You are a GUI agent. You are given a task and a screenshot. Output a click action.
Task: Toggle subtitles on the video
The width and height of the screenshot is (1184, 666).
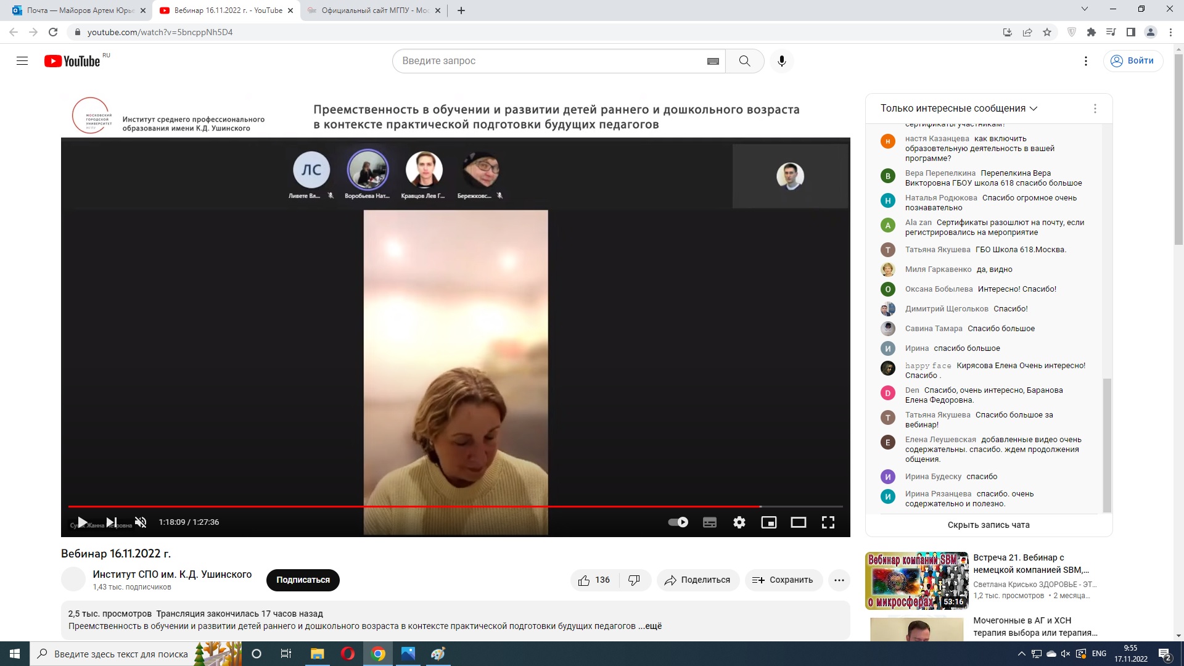coord(709,522)
